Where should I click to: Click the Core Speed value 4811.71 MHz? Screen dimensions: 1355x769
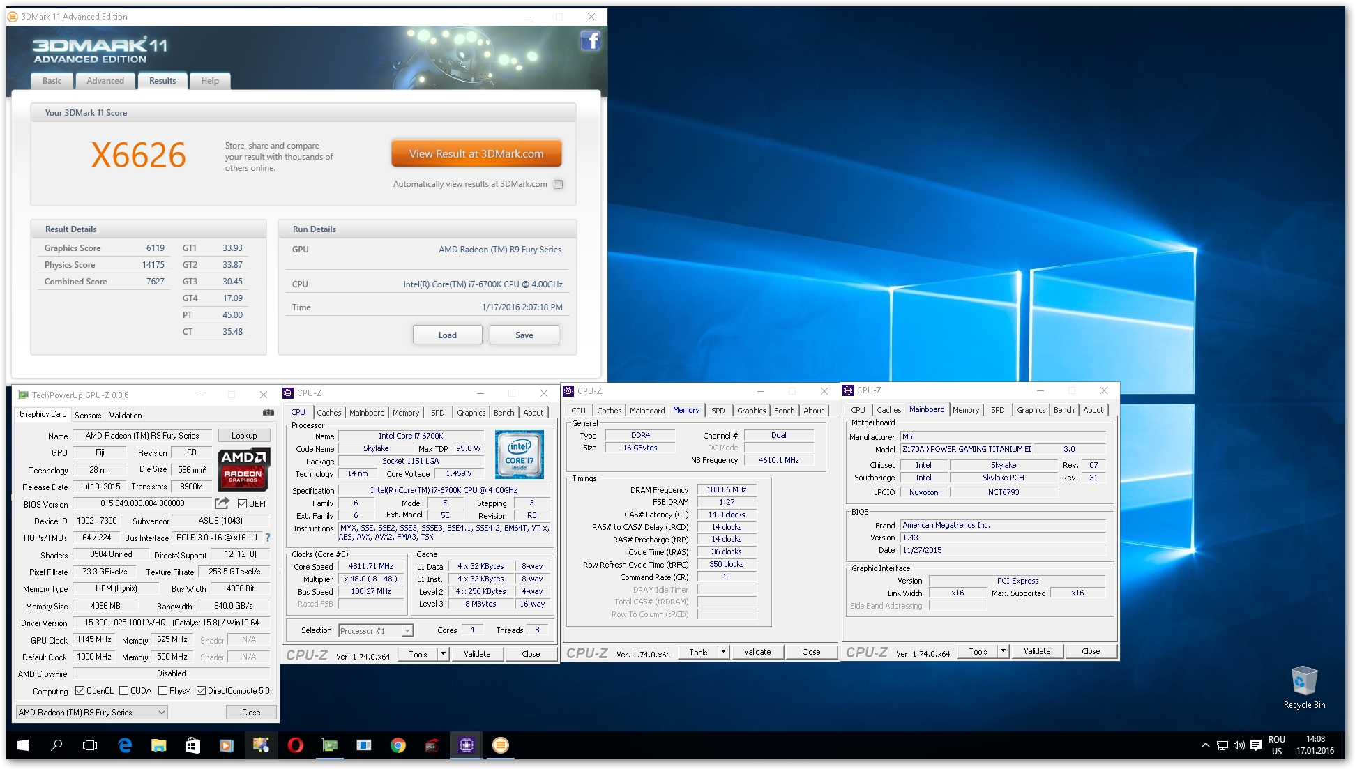pos(371,566)
